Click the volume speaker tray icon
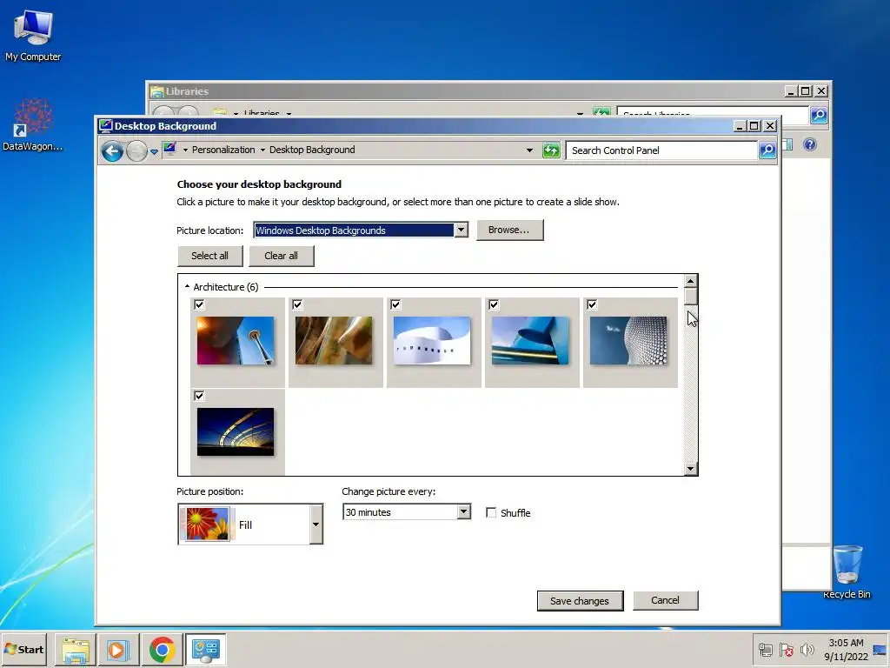890x668 pixels. pos(807,649)
